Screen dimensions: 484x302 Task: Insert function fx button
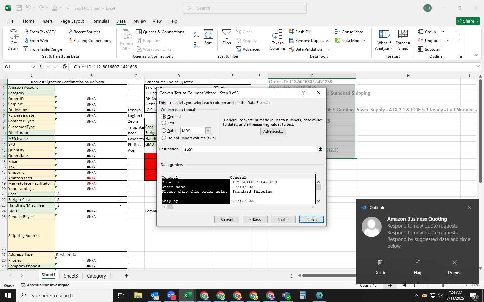click(x=64, y=67)
